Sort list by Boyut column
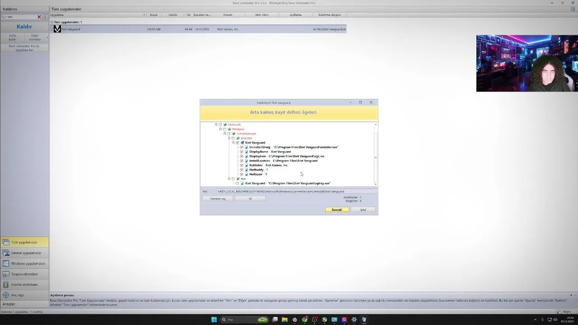This screenshot has width=578, height=325. tap(154, 15)
